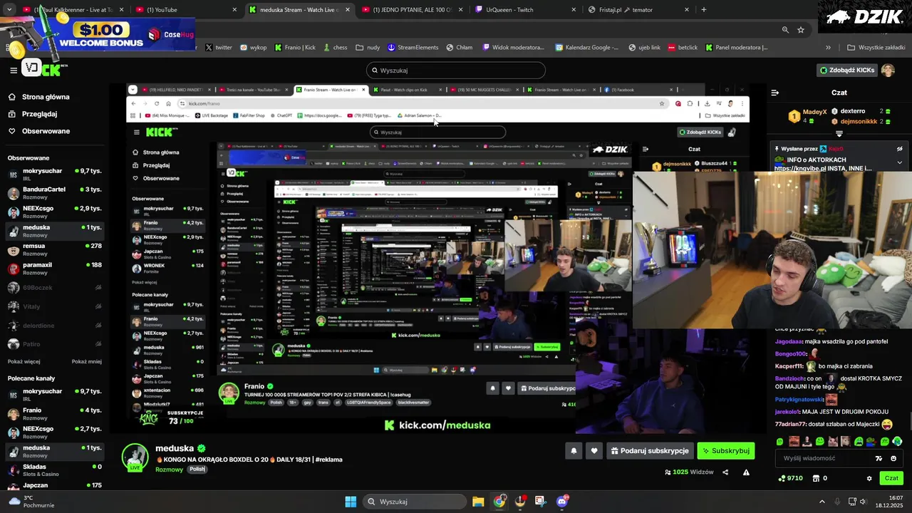912x513 pixels.
Task: Open the 9710 channel points balance
Action: [x=791, y=478]
